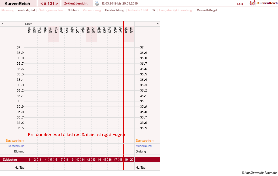Select the right Blutung row label
The height and width of the screenshot is (176, 278).
click(141, 151)
